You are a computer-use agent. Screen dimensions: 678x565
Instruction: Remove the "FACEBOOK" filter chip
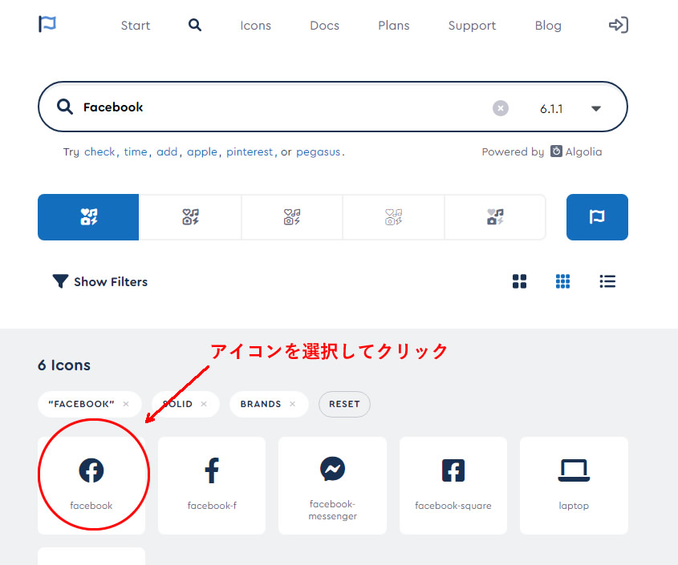(126, 404)
